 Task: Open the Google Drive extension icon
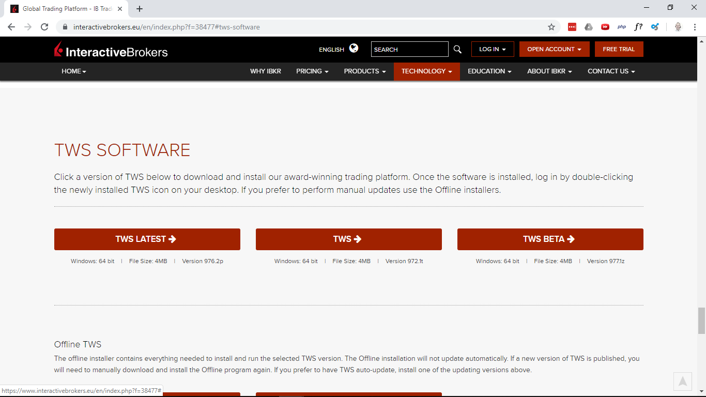click(589, 27)
